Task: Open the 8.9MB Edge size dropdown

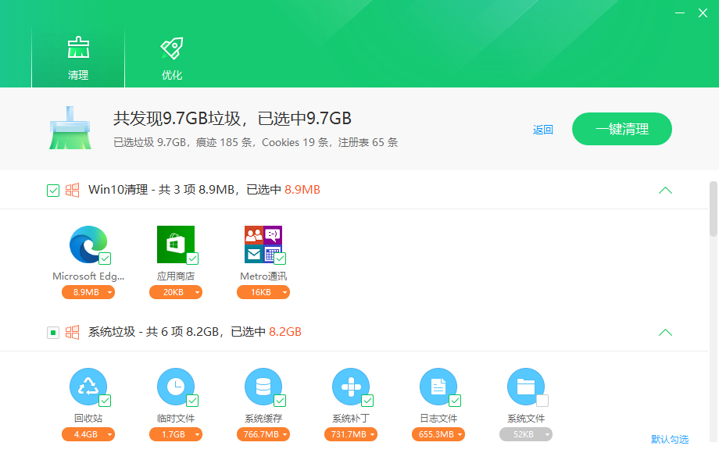Action: [x=88, y=292]
